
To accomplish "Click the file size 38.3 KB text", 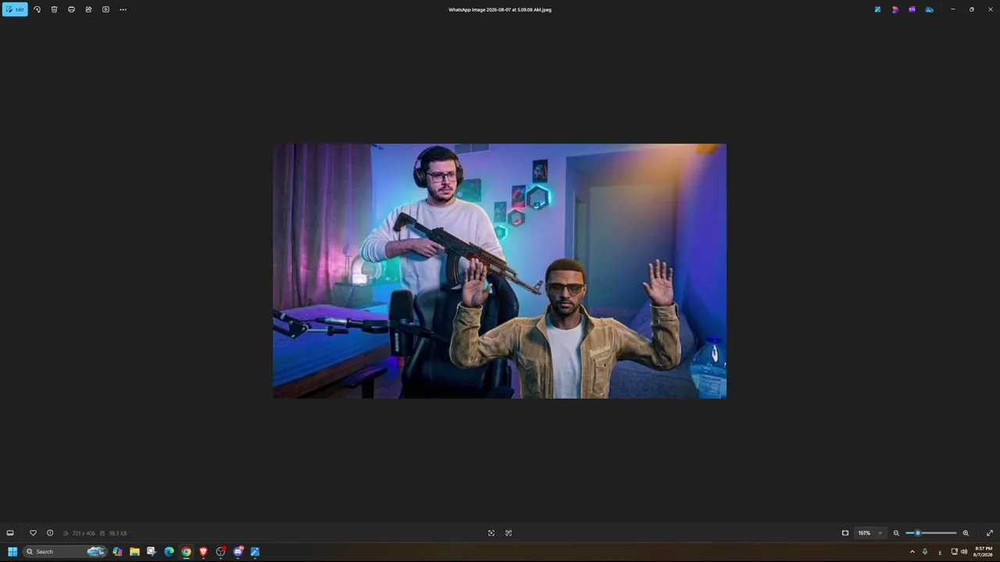I will click(118, 533).
